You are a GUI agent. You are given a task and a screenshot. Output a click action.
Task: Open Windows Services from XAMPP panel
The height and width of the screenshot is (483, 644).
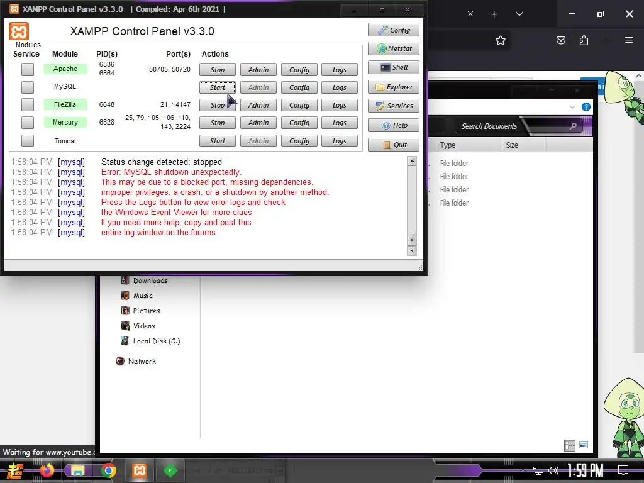[394, 106]
